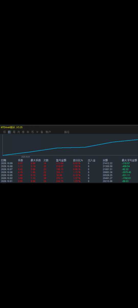This screenshot has height=308, width=138.
Task: Select the 2026.10.08 date row
Action: point(6,166)
